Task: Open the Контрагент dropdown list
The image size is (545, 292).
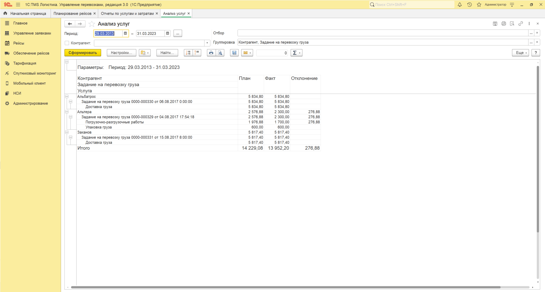Action: click(x=207, y=43)
